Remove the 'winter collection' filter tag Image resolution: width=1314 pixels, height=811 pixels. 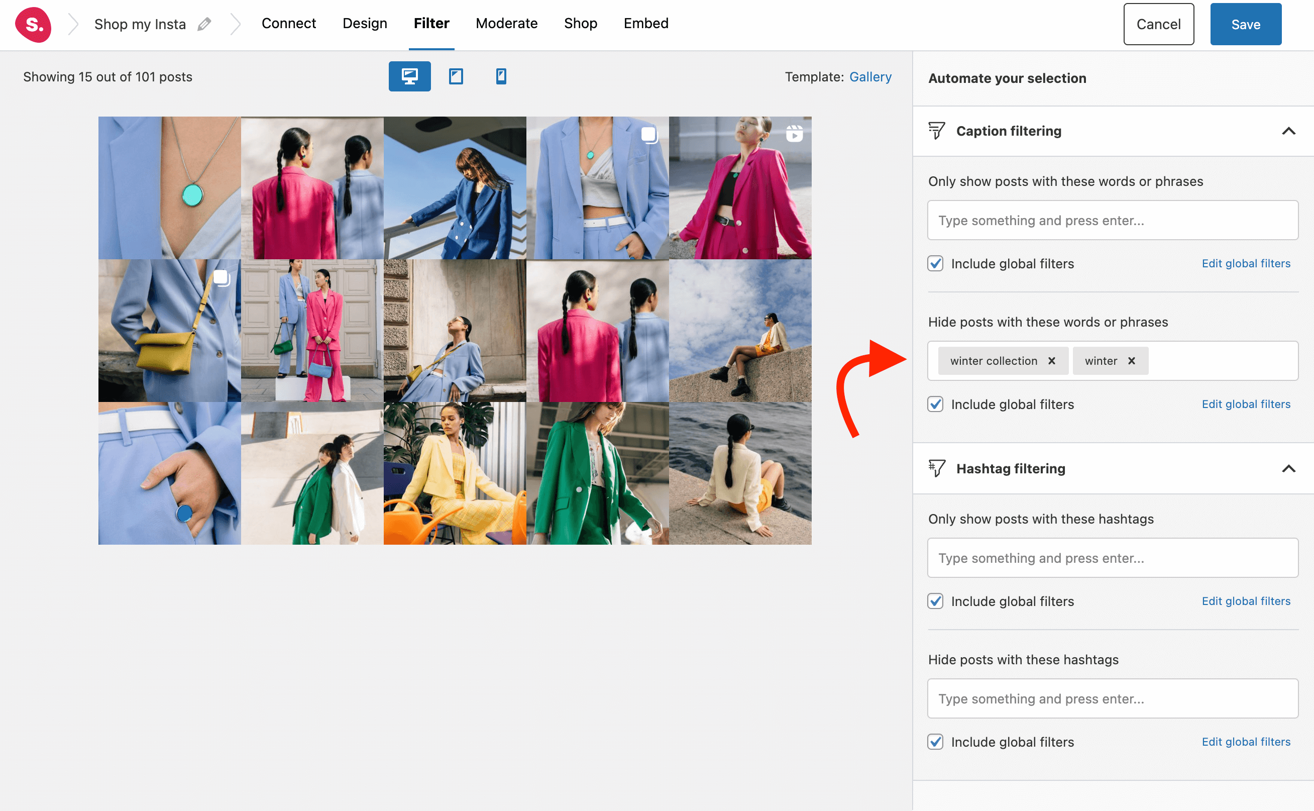pyautogui.click(x=1051, y=360)
